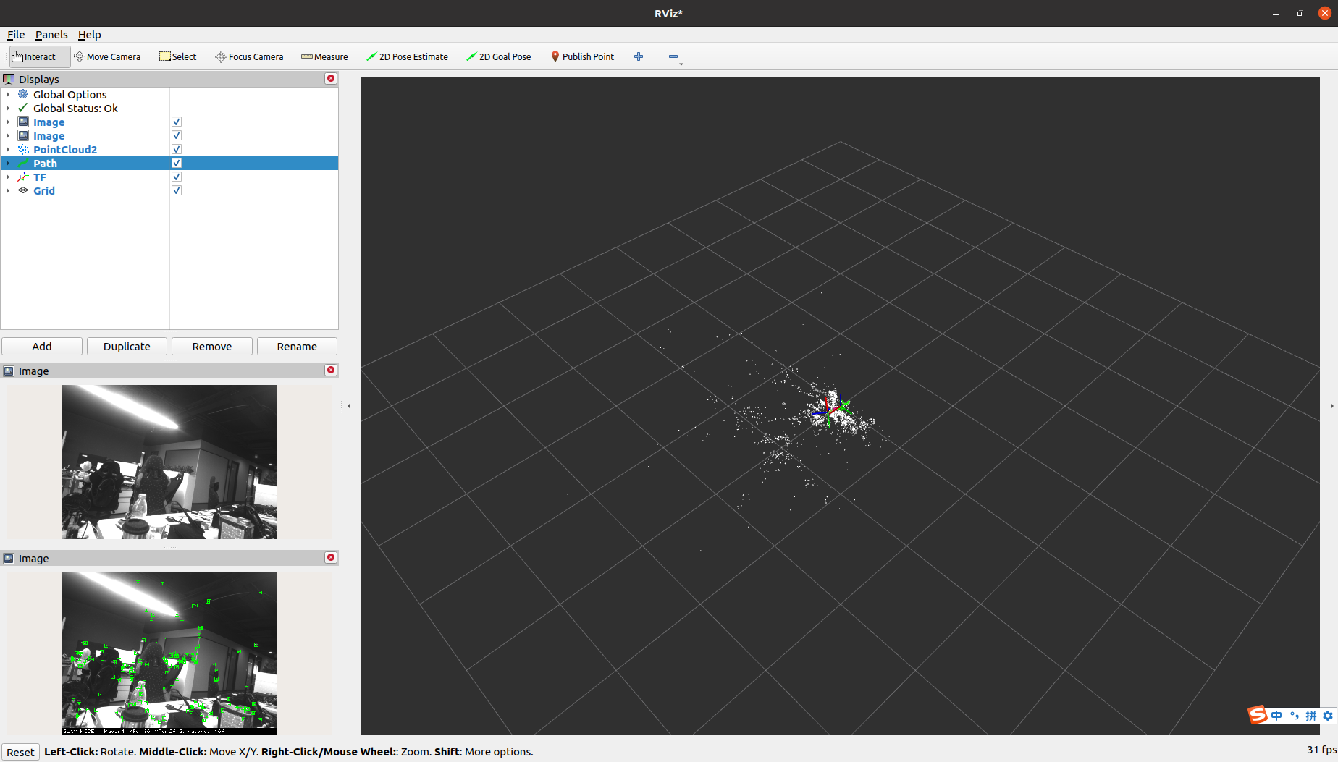The width and height of the screenshot is (1338, 762).
Task: Select the PointCloud2 tree row label
Action: pyautogui.click(x=65, y=149)
